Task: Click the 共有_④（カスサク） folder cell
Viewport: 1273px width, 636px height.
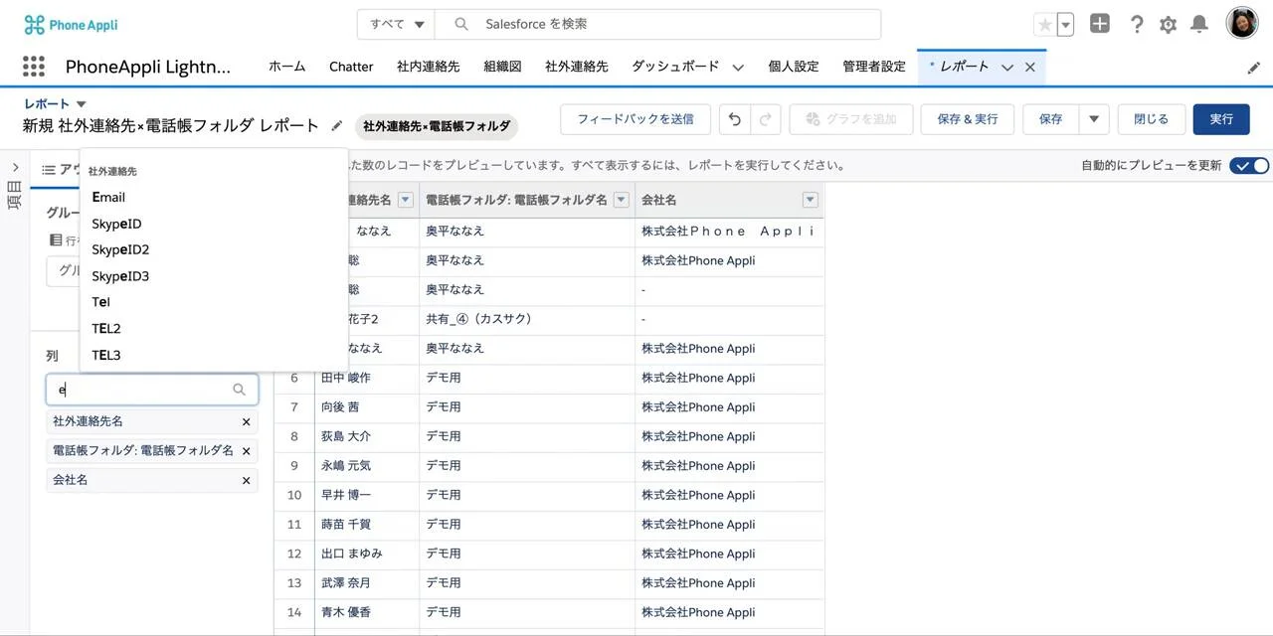Action: 527,320
